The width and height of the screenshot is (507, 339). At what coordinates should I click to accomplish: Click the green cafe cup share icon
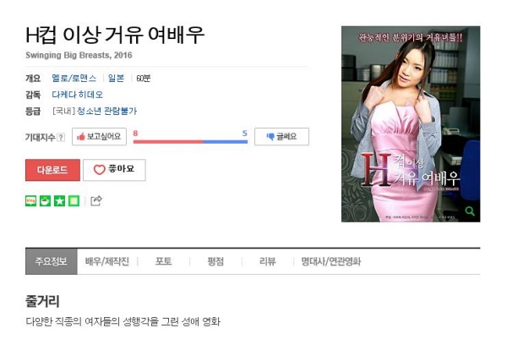pos(45,201)
